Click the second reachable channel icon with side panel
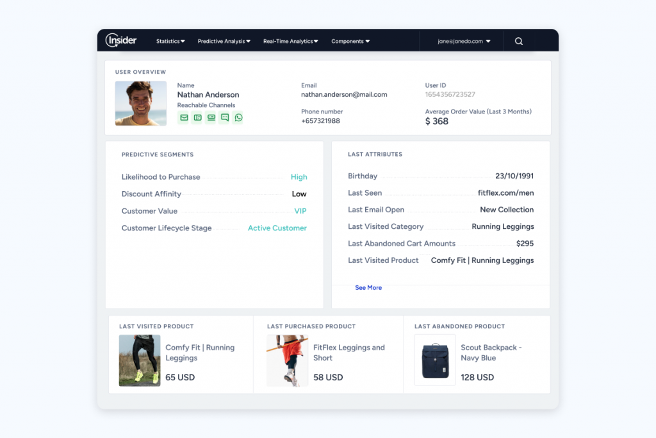Screen dimensions: 656x438 [197, 118]
